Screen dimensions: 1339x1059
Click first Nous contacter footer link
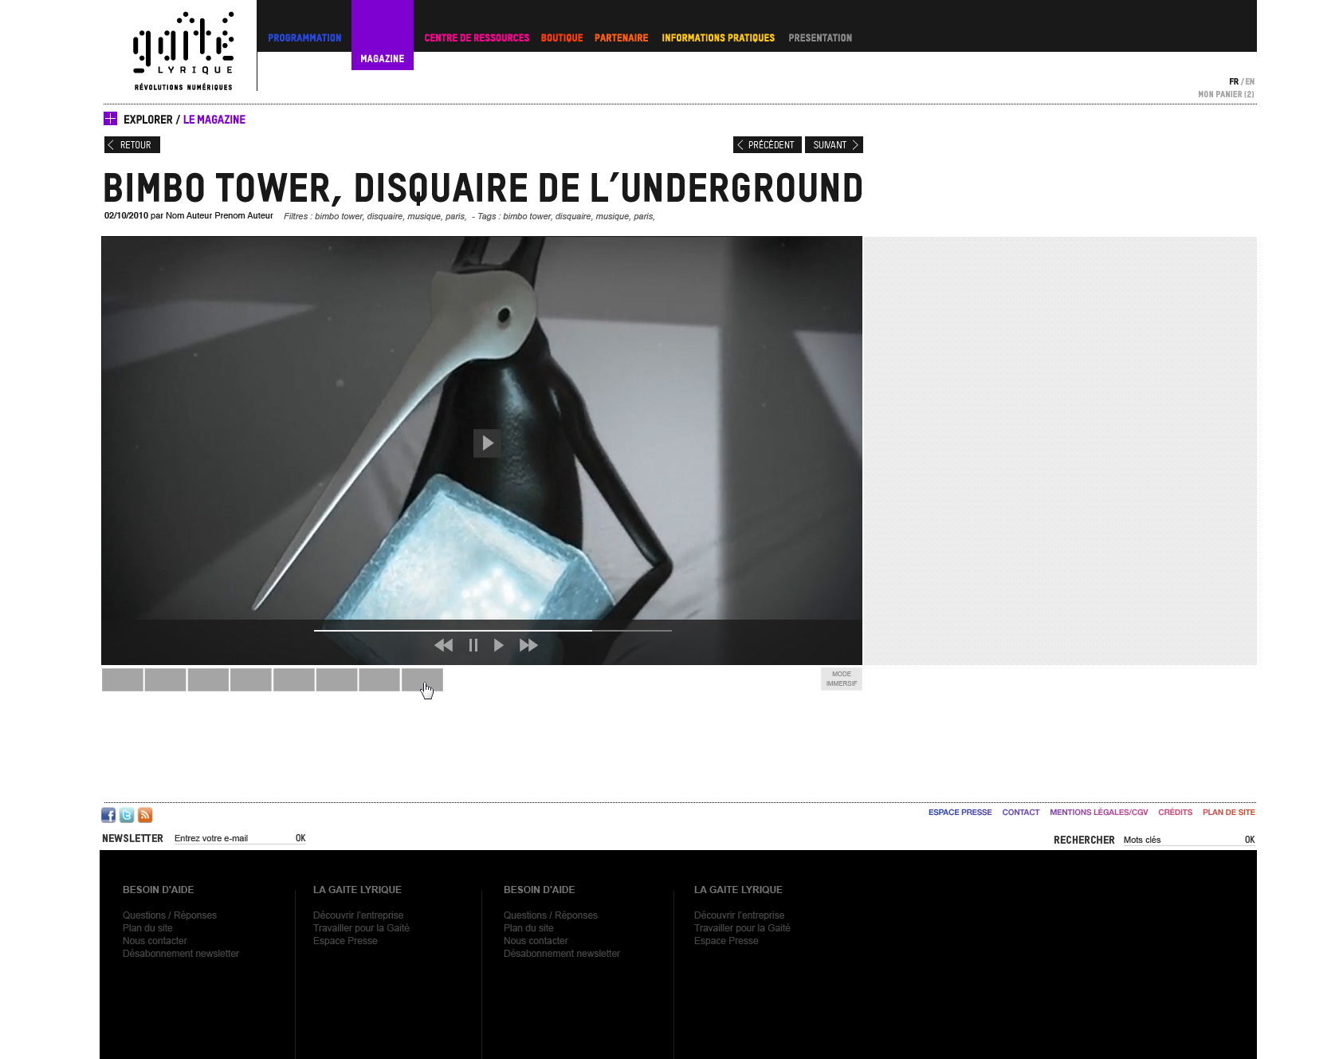pos(155,941)
